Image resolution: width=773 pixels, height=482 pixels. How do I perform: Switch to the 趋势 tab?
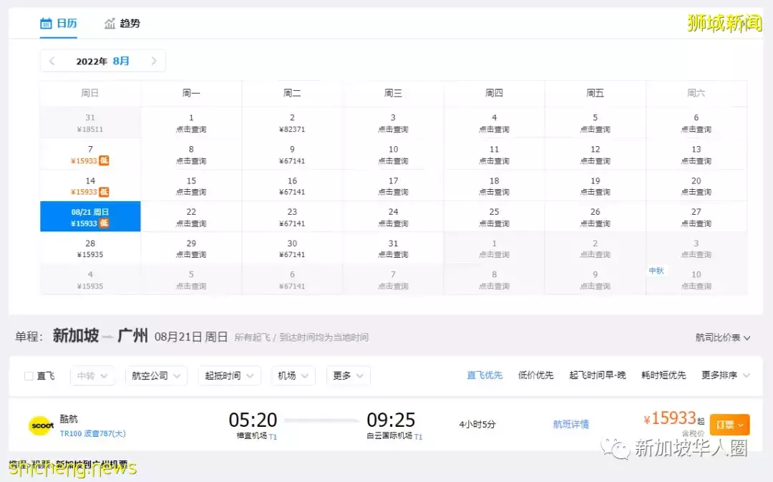[131, 23]
